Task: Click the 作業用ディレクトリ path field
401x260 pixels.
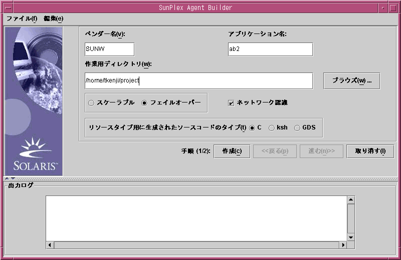Action: [198, 80]
